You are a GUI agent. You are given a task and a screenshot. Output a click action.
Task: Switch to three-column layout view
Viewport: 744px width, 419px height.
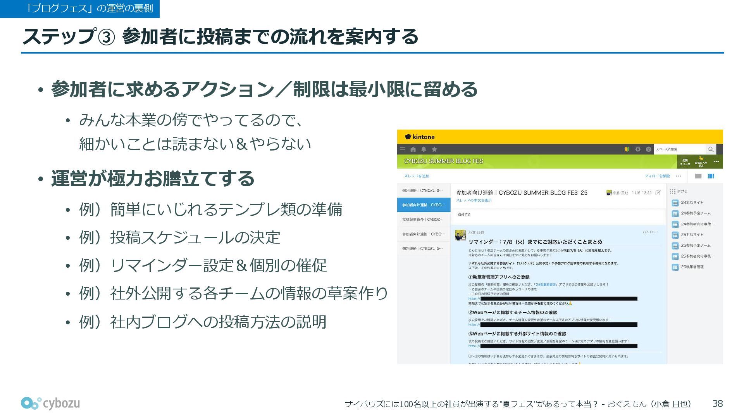[x=711, y=176]
